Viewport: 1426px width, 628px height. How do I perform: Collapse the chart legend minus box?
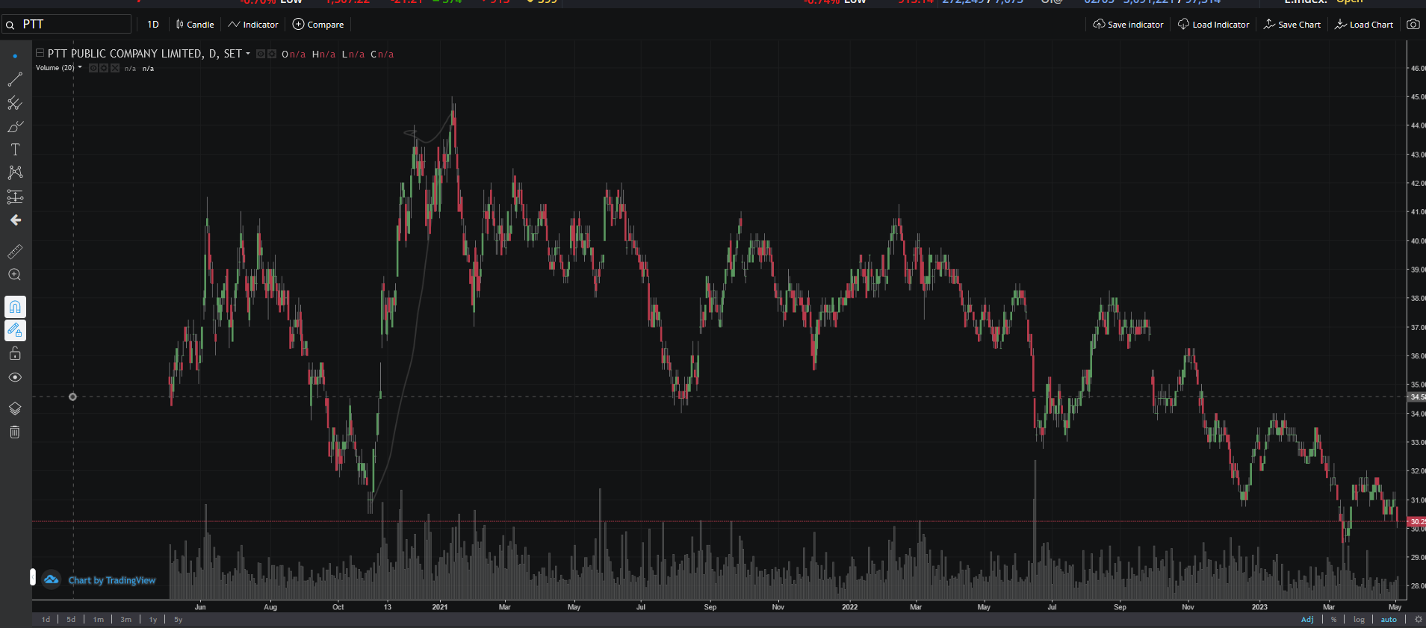(40, 53)
